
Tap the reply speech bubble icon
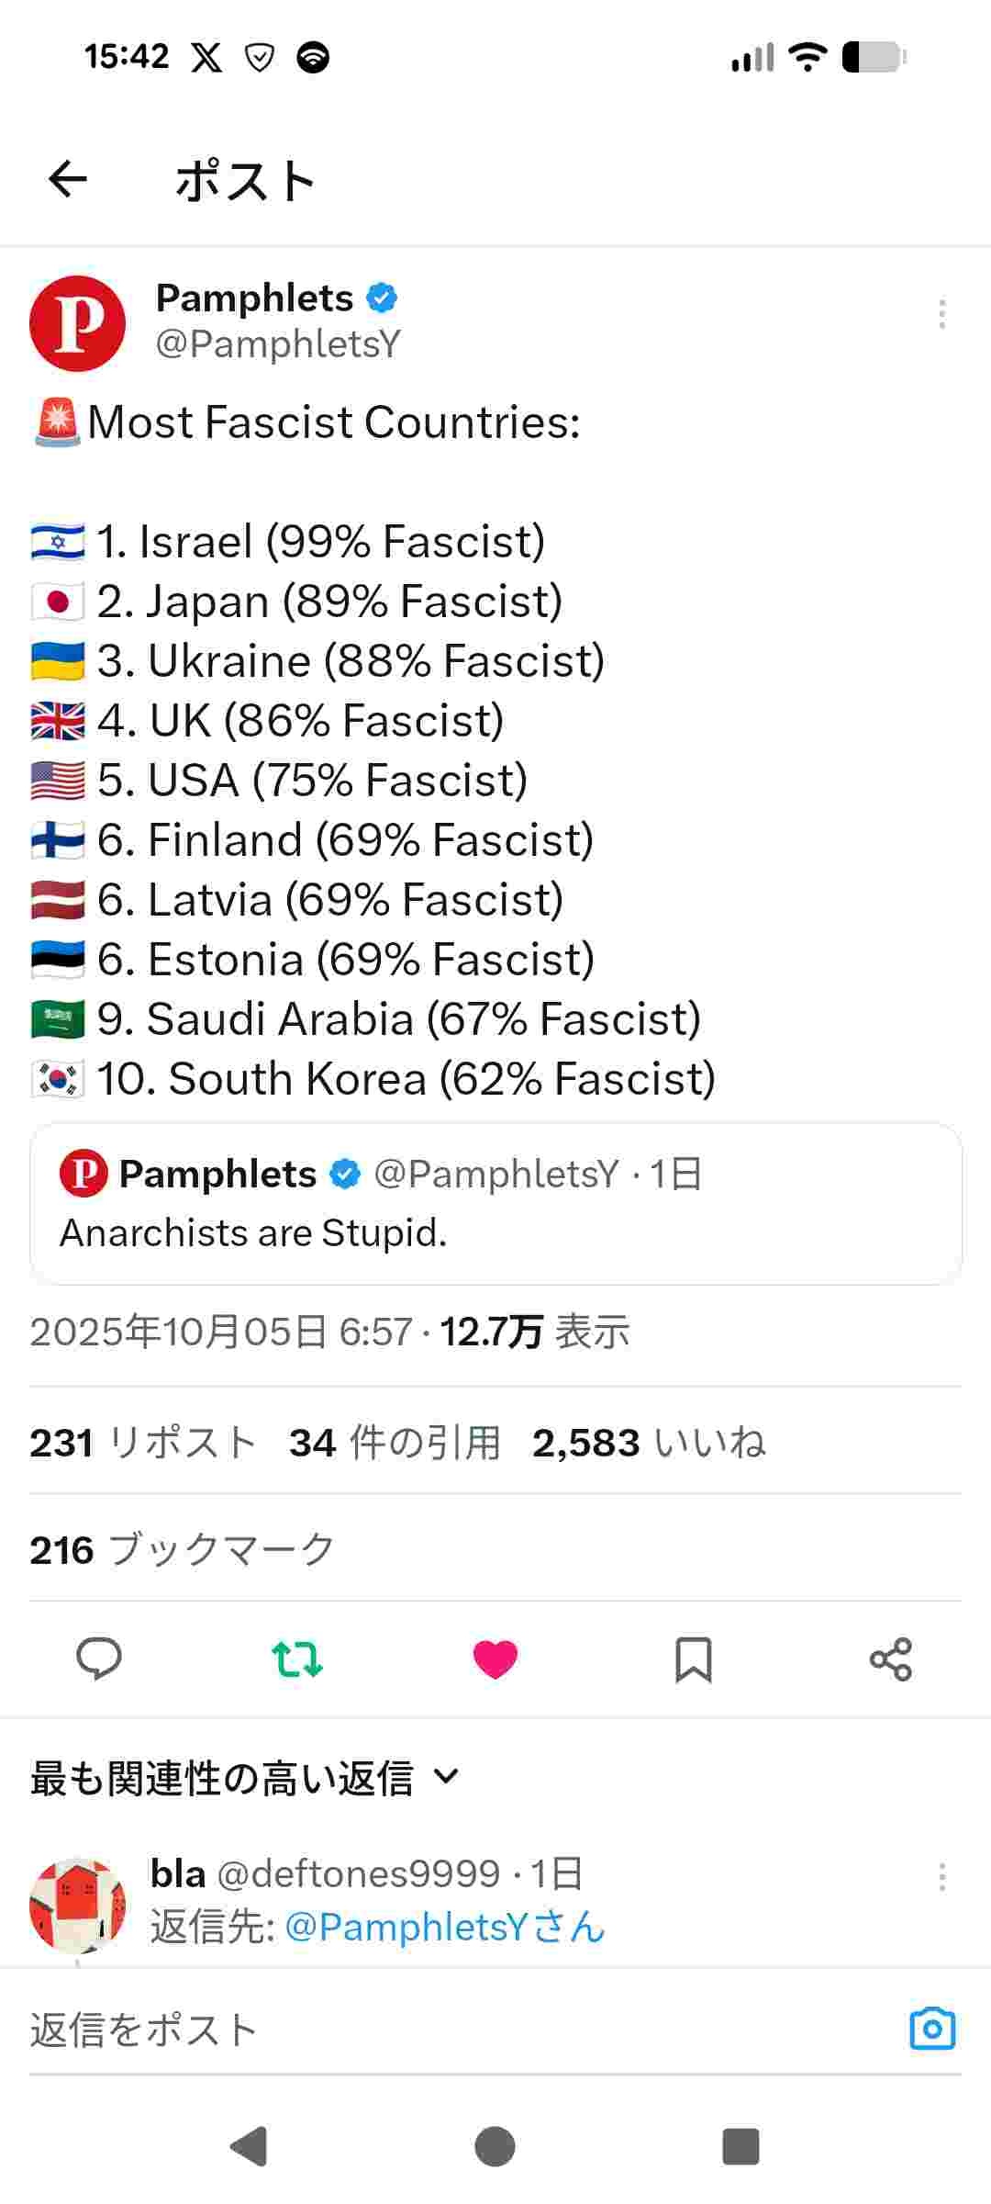tap(99, 1659)
